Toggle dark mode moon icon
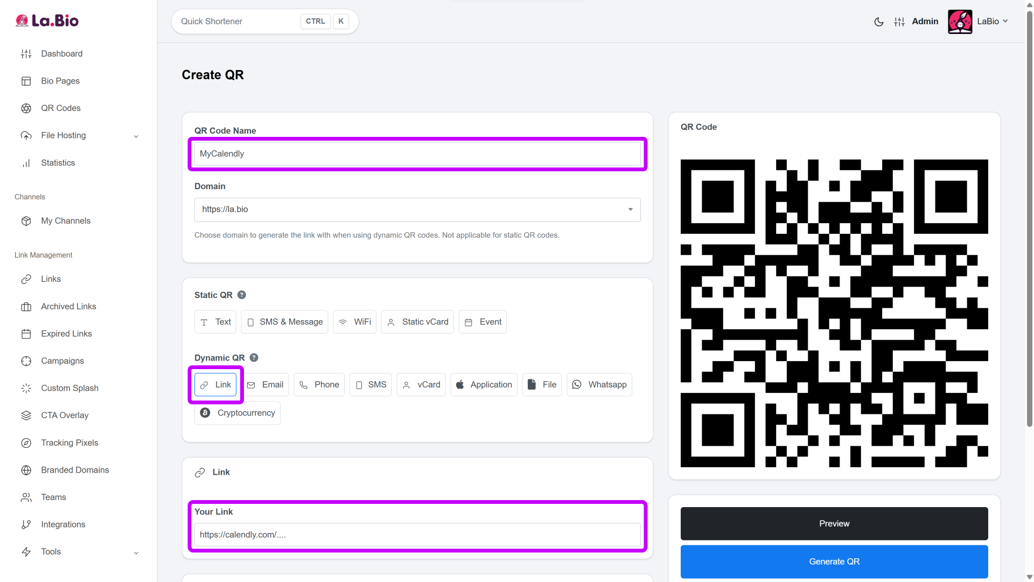Screen dimensions: 1034x582 878,22
